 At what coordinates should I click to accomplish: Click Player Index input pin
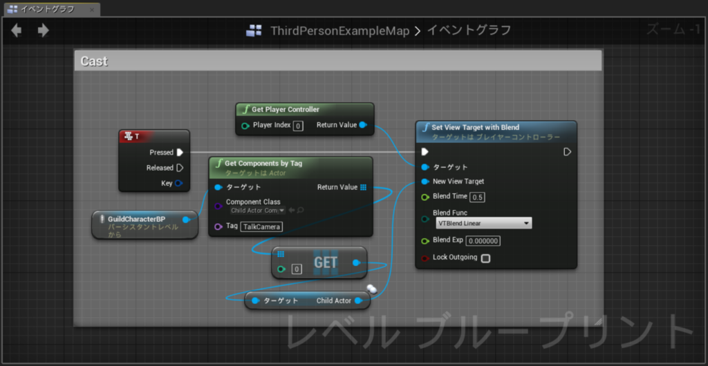pyautogui.click(x=245, y=126)
